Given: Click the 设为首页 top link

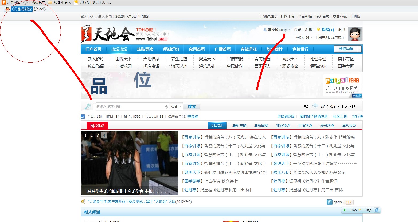Looking at the screenshot, I should (x=322, y=16).
